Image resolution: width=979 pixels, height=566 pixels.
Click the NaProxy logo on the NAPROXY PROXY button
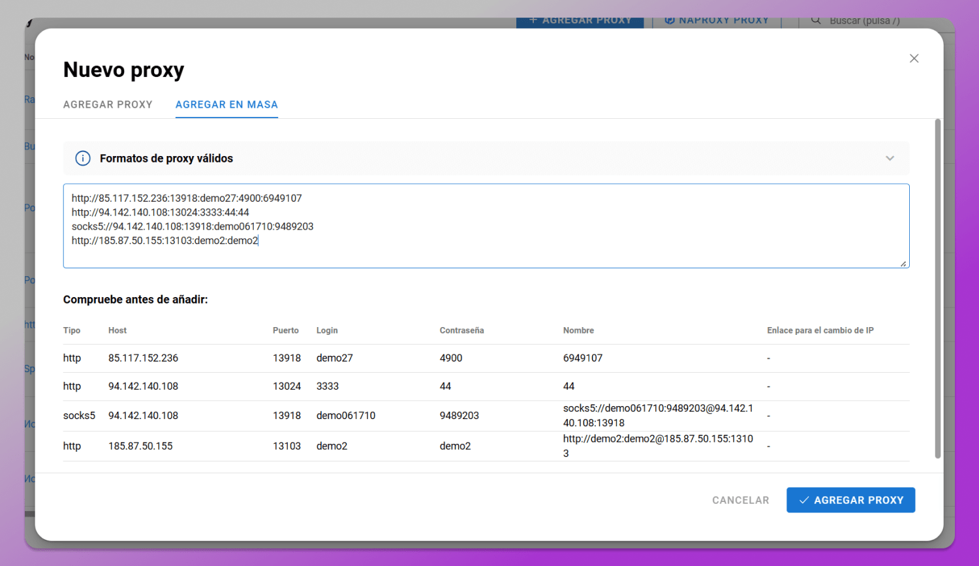[x=670, y=20]
